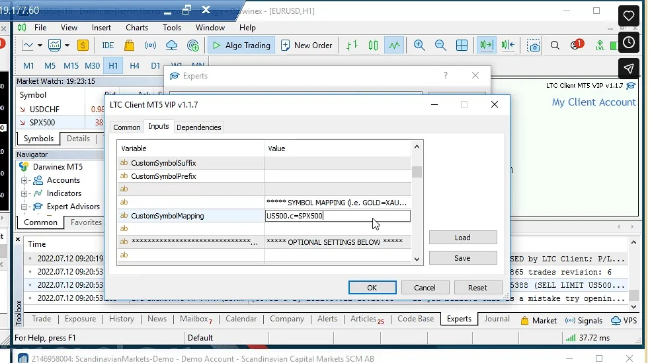Screen dimensions: 650x363
Task: Click the signals broadcast icon in the toolbar
Action: click(150, 45)
